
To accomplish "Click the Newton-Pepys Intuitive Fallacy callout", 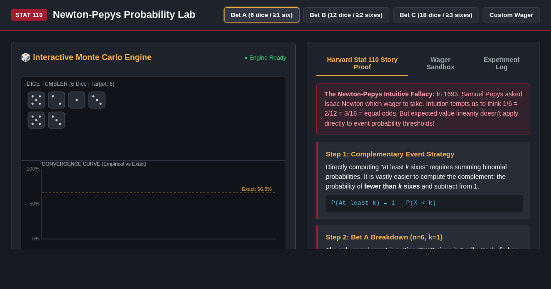I will (423, 109).
